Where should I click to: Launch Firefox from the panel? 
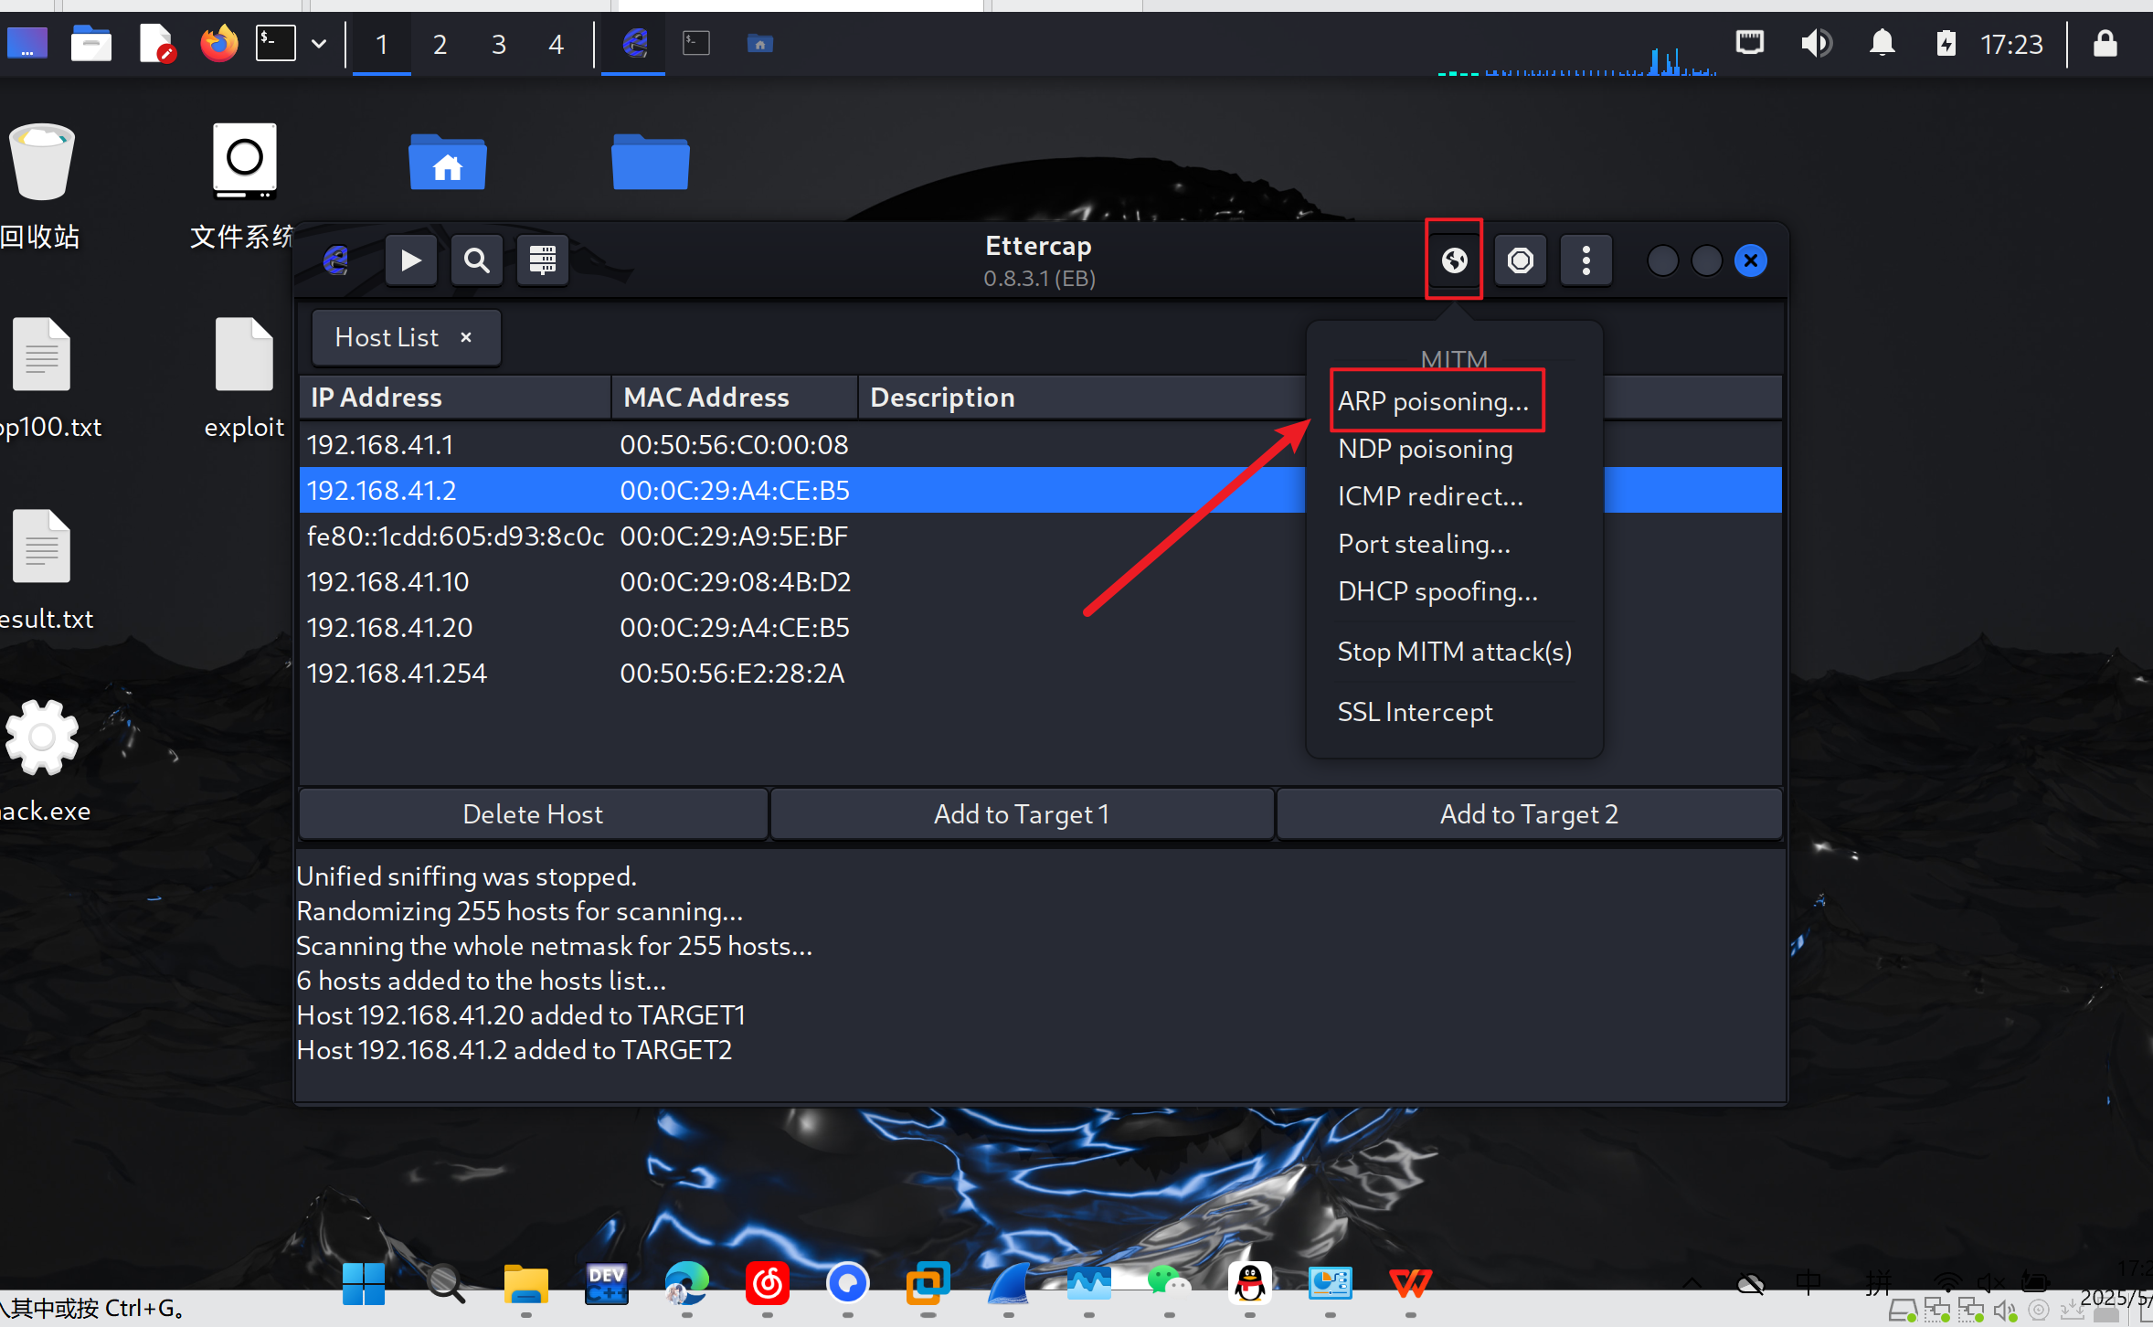tap(218, 43)
